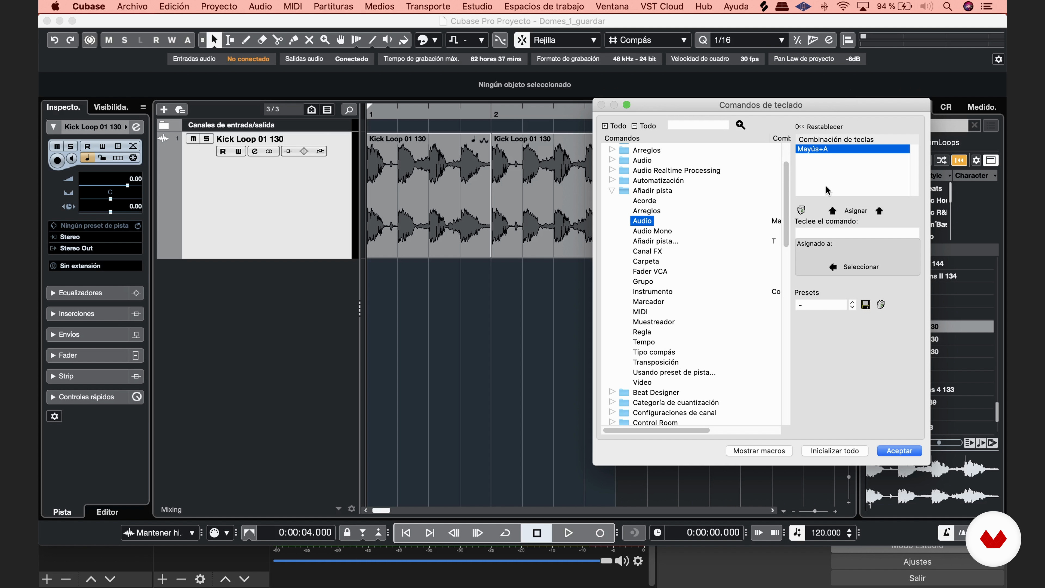The height and width of the screenshot is (588, 1045).
Task: Toggle global Solo S in toolbar
Action: 125,40
